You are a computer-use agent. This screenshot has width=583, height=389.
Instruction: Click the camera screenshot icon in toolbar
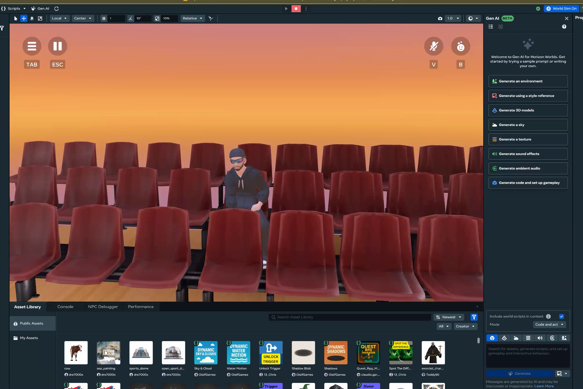[440, 18]
